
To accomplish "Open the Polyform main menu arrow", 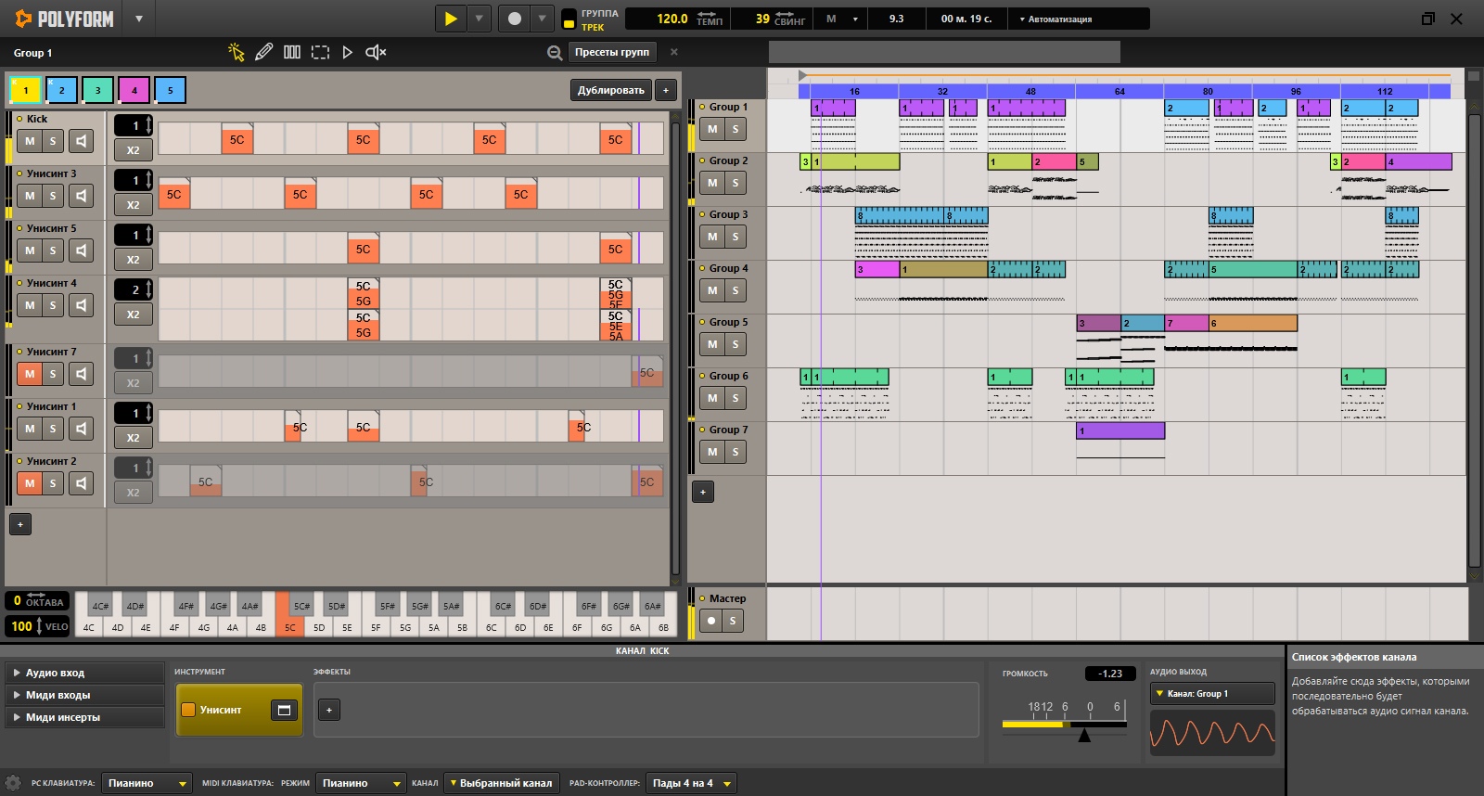I will tap(139, 19).
